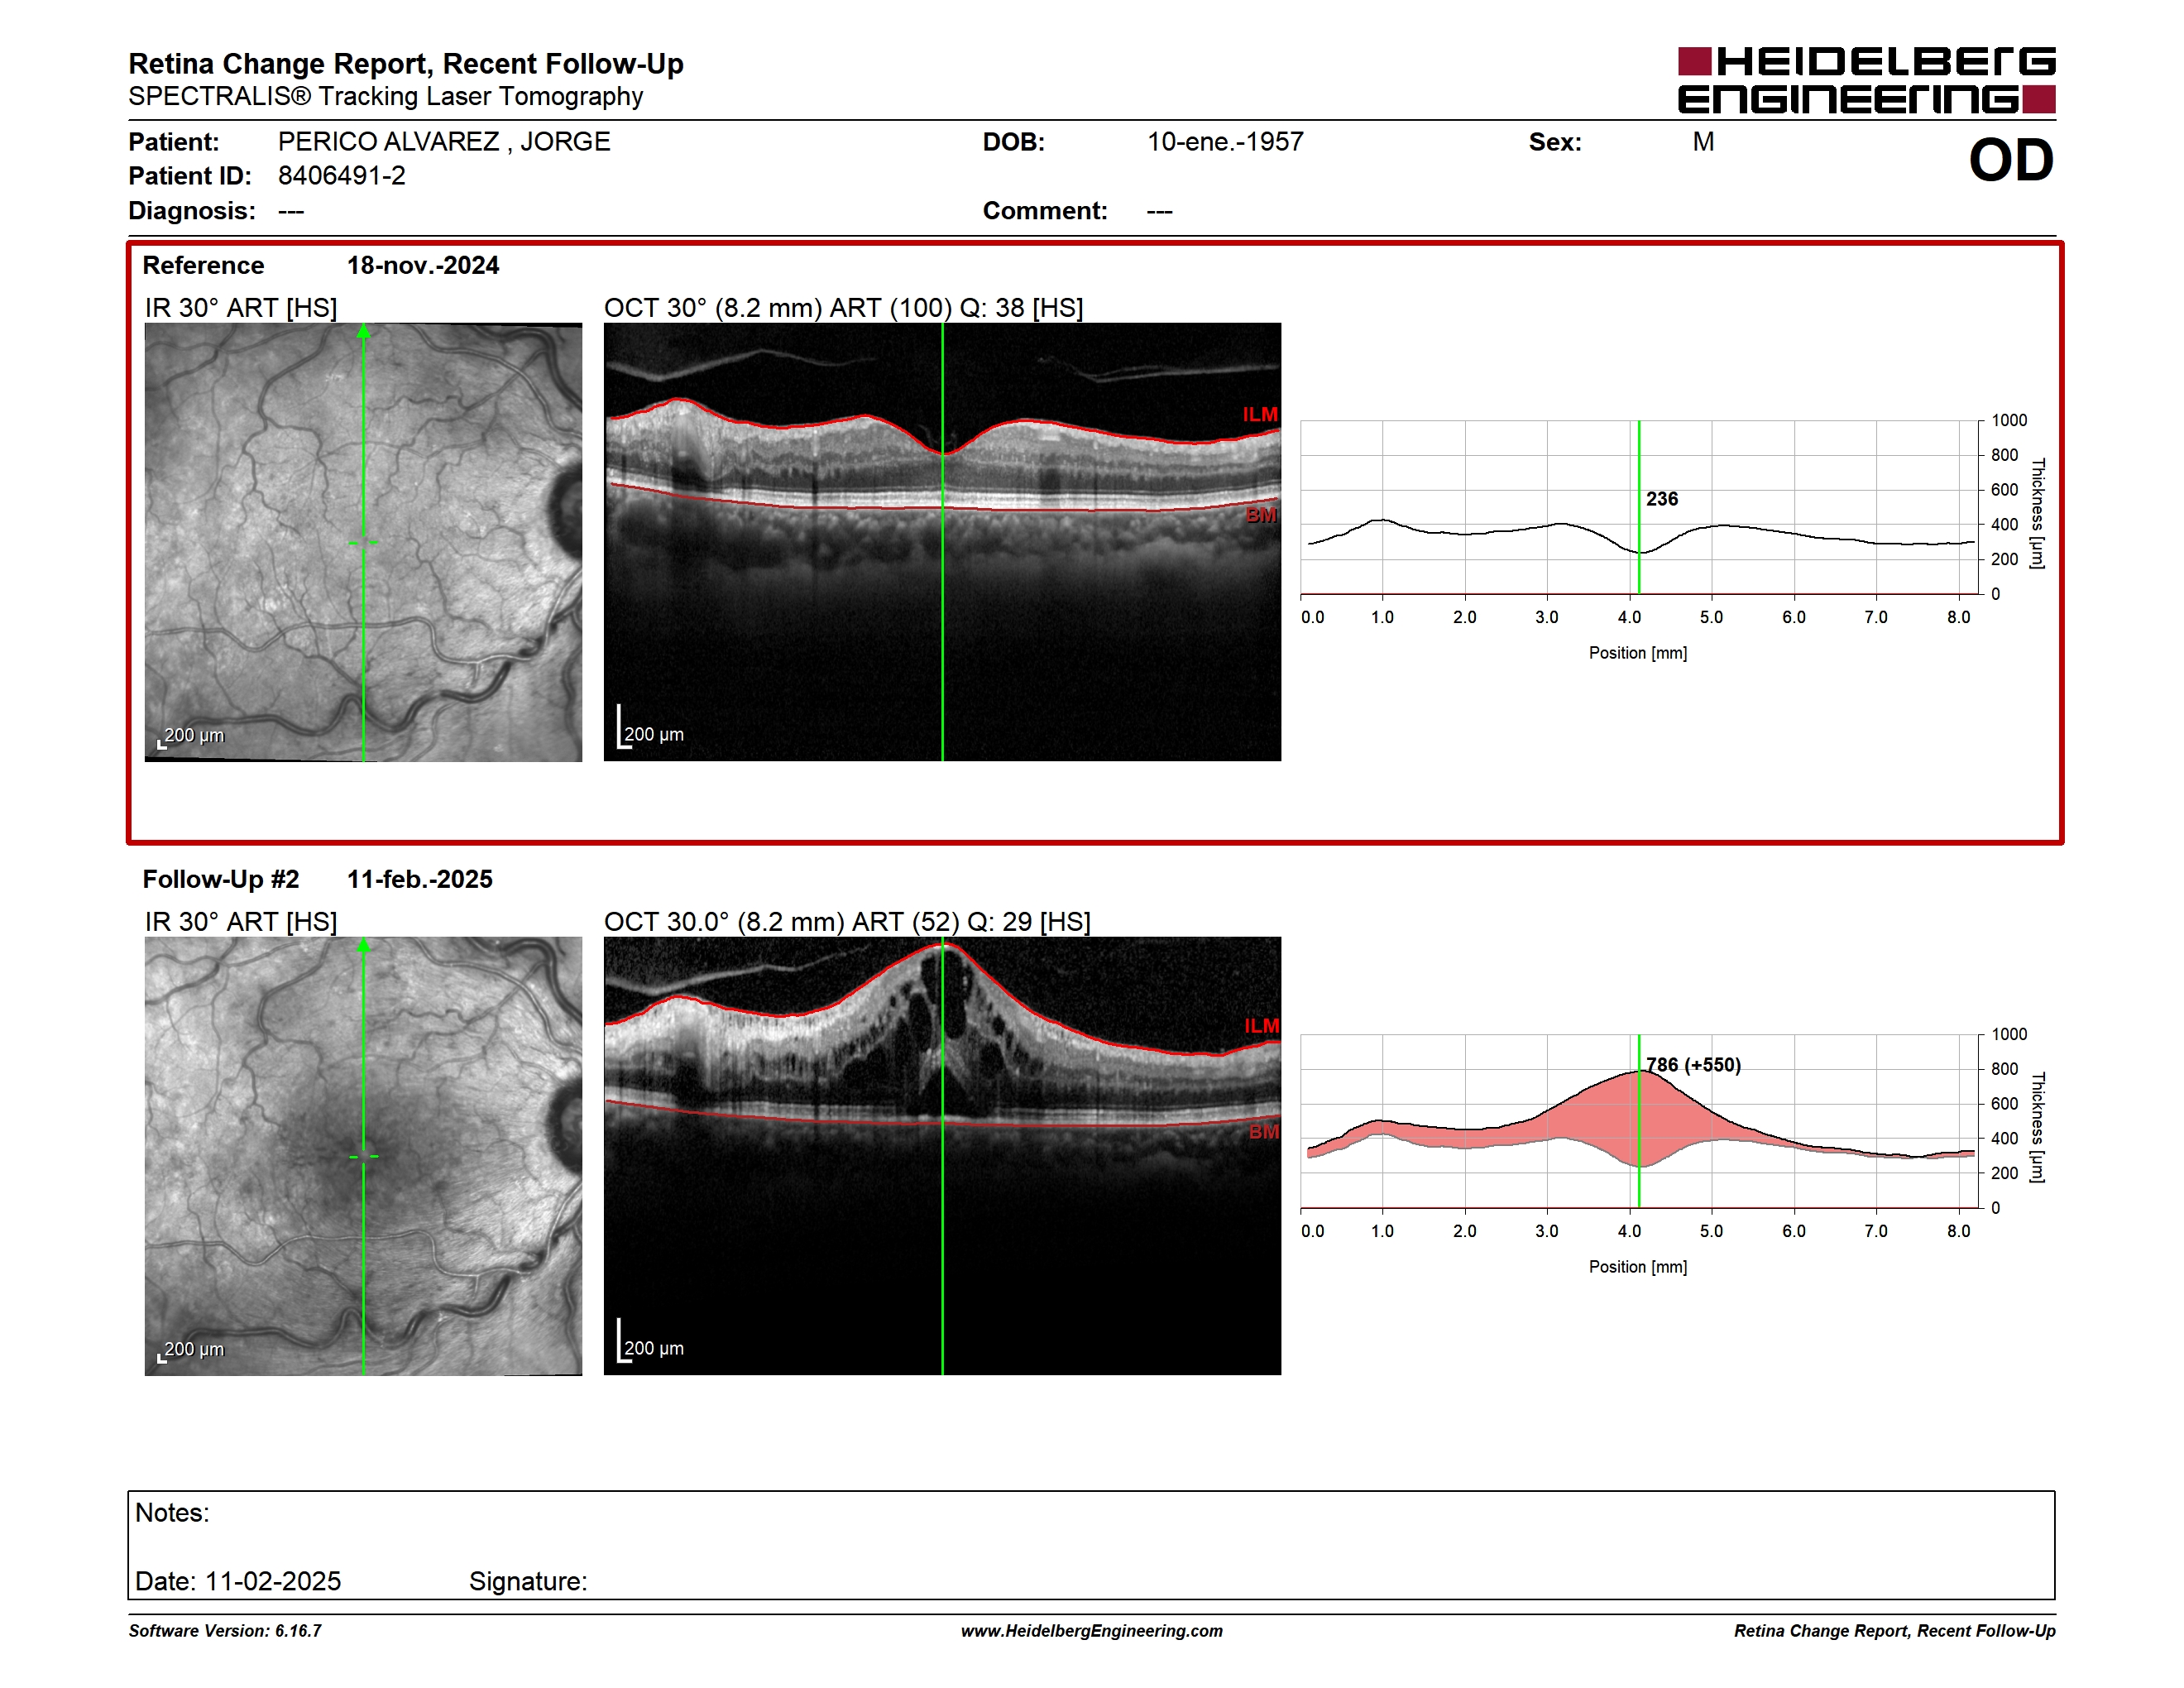Select the report title 'Retina Change Report, Recent Follow-Up'
Screen dimensions: 2184x1688
406,64
